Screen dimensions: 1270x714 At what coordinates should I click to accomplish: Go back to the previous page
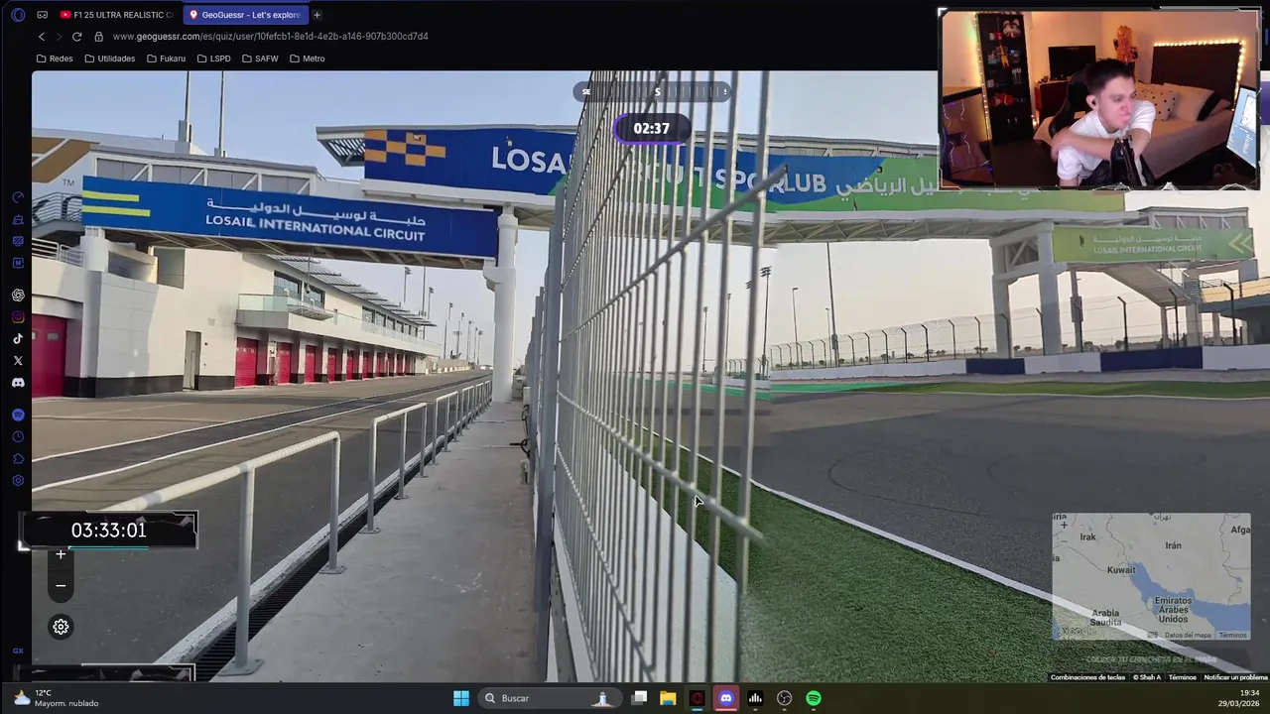42,37
